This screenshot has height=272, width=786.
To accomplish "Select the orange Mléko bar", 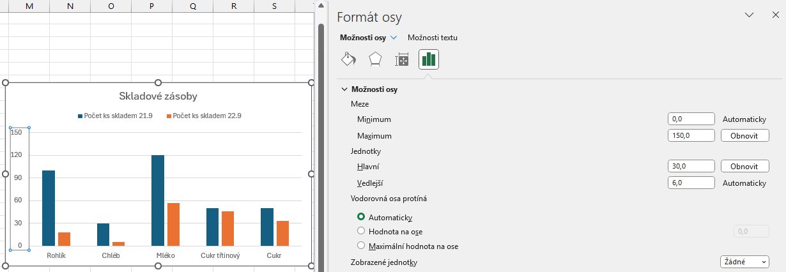I will tap(173, 224).
